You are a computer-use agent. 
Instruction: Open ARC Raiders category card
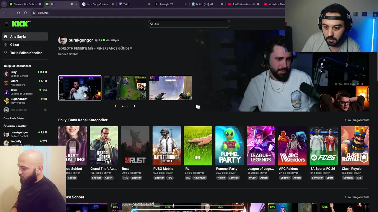click(292, 146)
